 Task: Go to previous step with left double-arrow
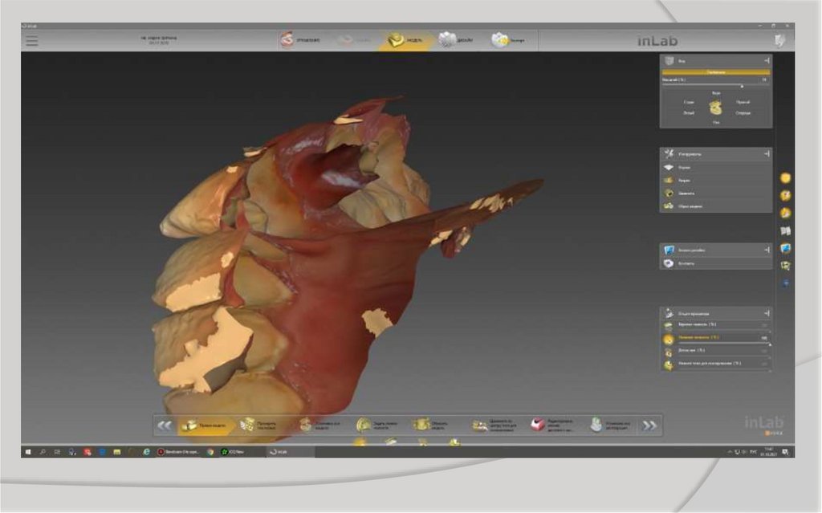(165, 425)
